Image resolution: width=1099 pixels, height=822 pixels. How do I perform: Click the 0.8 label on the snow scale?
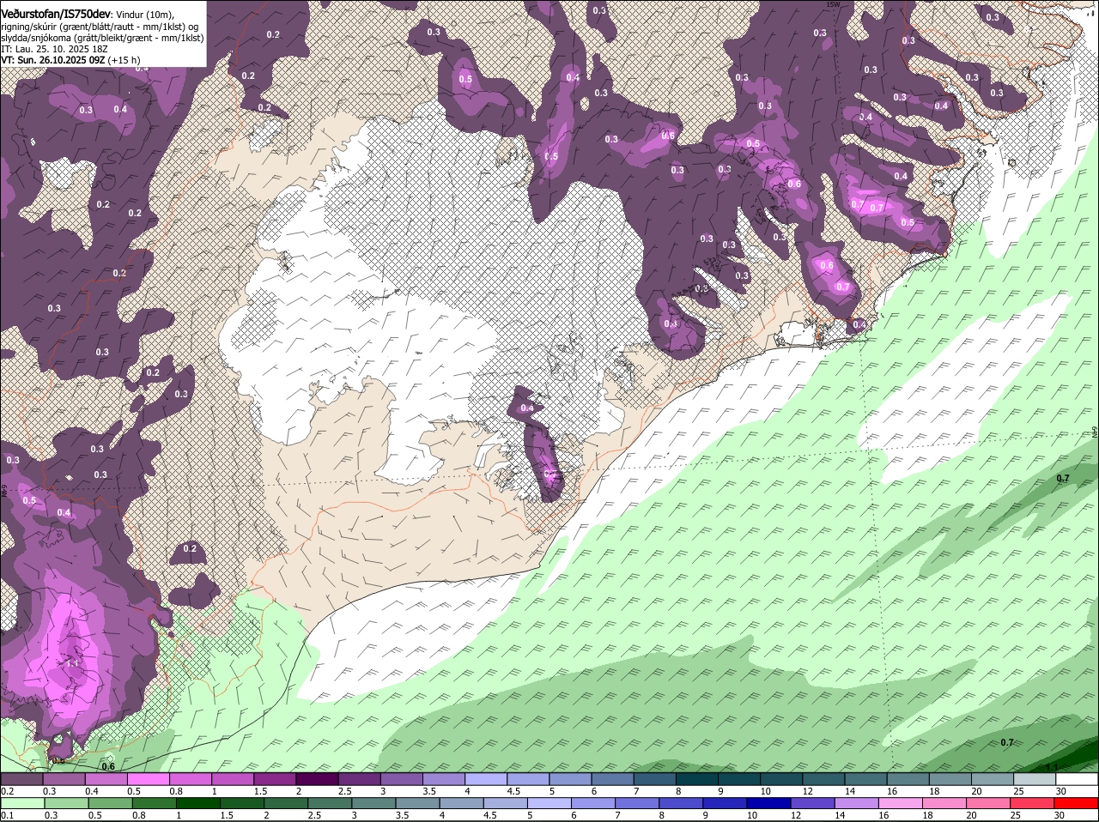[175, 791]
